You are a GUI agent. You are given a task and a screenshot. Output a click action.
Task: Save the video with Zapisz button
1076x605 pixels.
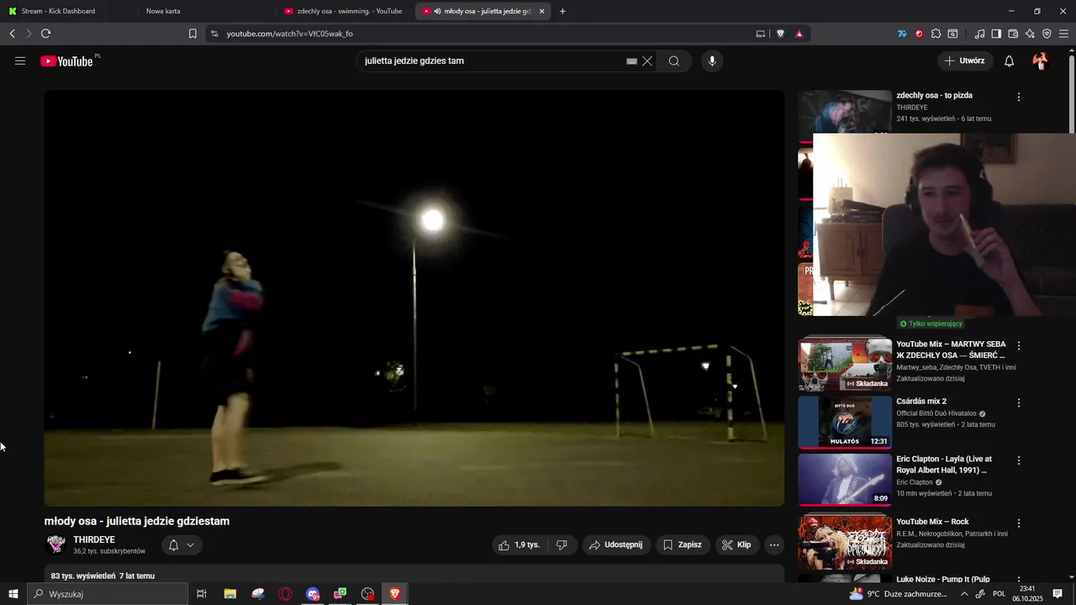coord(683,544)
